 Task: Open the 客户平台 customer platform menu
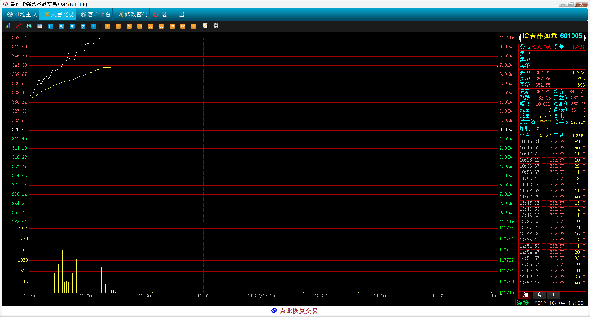(x=96, y=14)
